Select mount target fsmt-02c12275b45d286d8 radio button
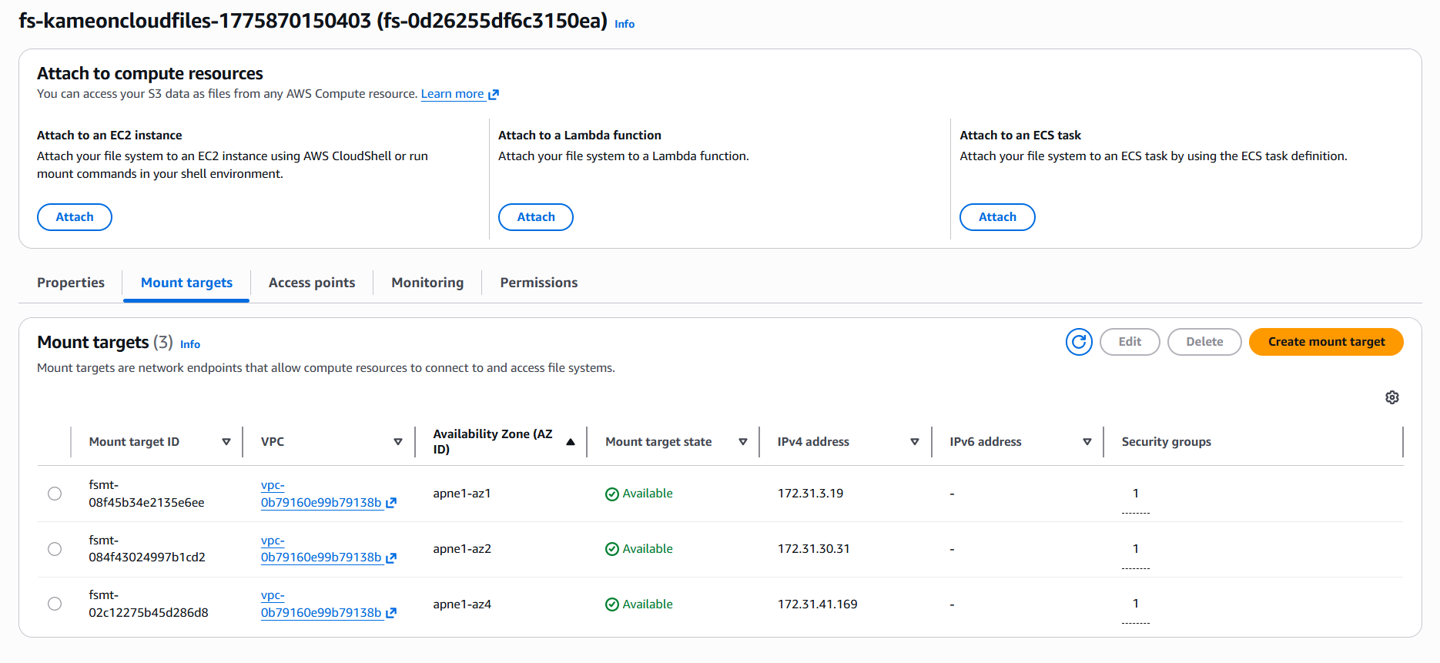The width and height of the screenshot is (1440, 663). [x=55, y=604]
